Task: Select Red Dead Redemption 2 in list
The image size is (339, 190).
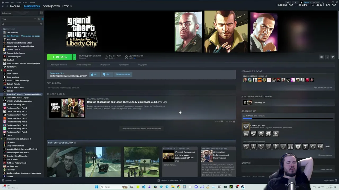Action: pos(16,163)
